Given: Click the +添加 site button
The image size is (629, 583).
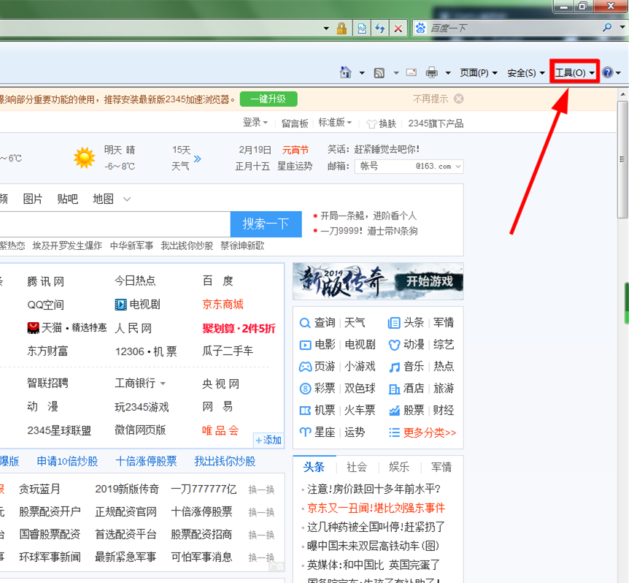Looking at the screenshot, I should 269,440.
